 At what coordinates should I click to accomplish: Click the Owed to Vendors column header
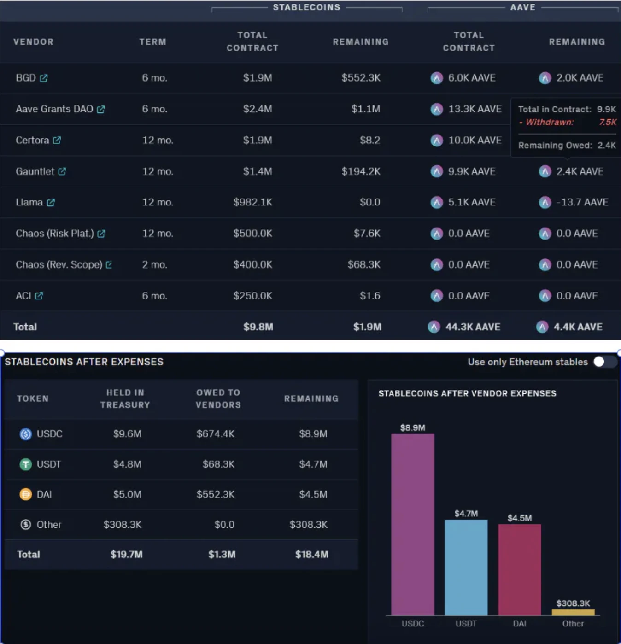tap(218, 398)
